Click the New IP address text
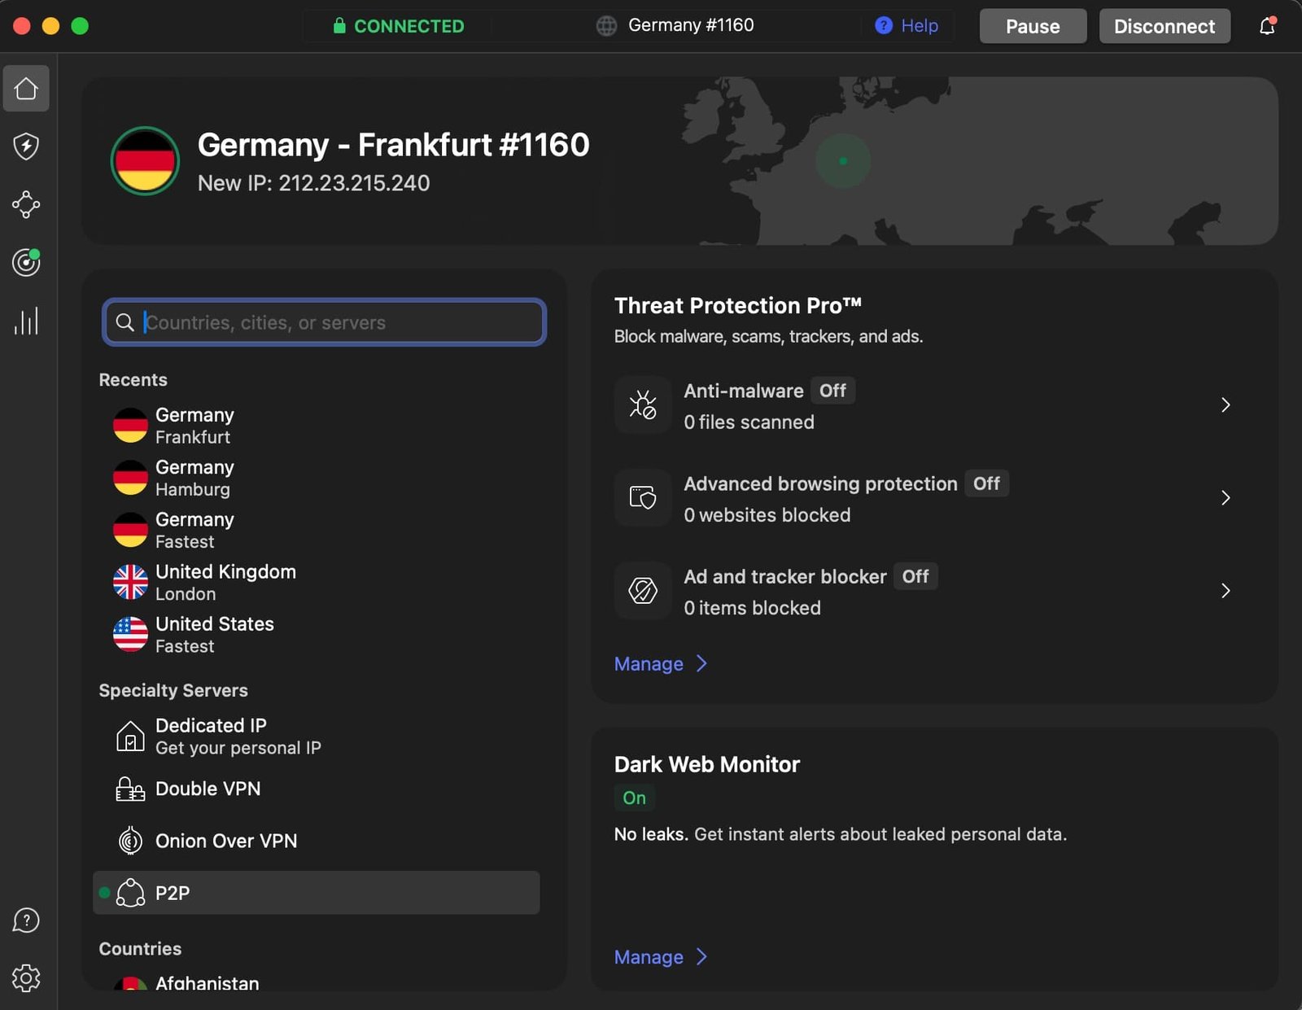The width and height of the screenshot is (1302, 1010). point(314,183)
